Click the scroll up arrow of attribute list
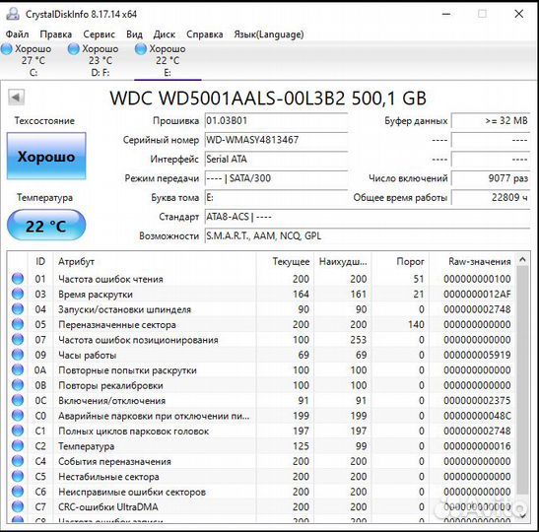Viewport: 539px width, 532px height. (522, 260)
